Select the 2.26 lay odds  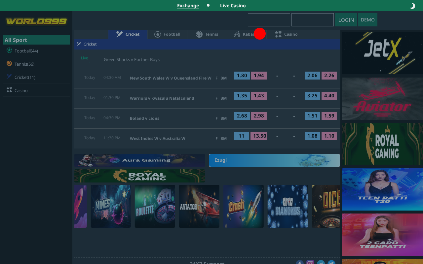pyautogui.click(x=329, y=76)
